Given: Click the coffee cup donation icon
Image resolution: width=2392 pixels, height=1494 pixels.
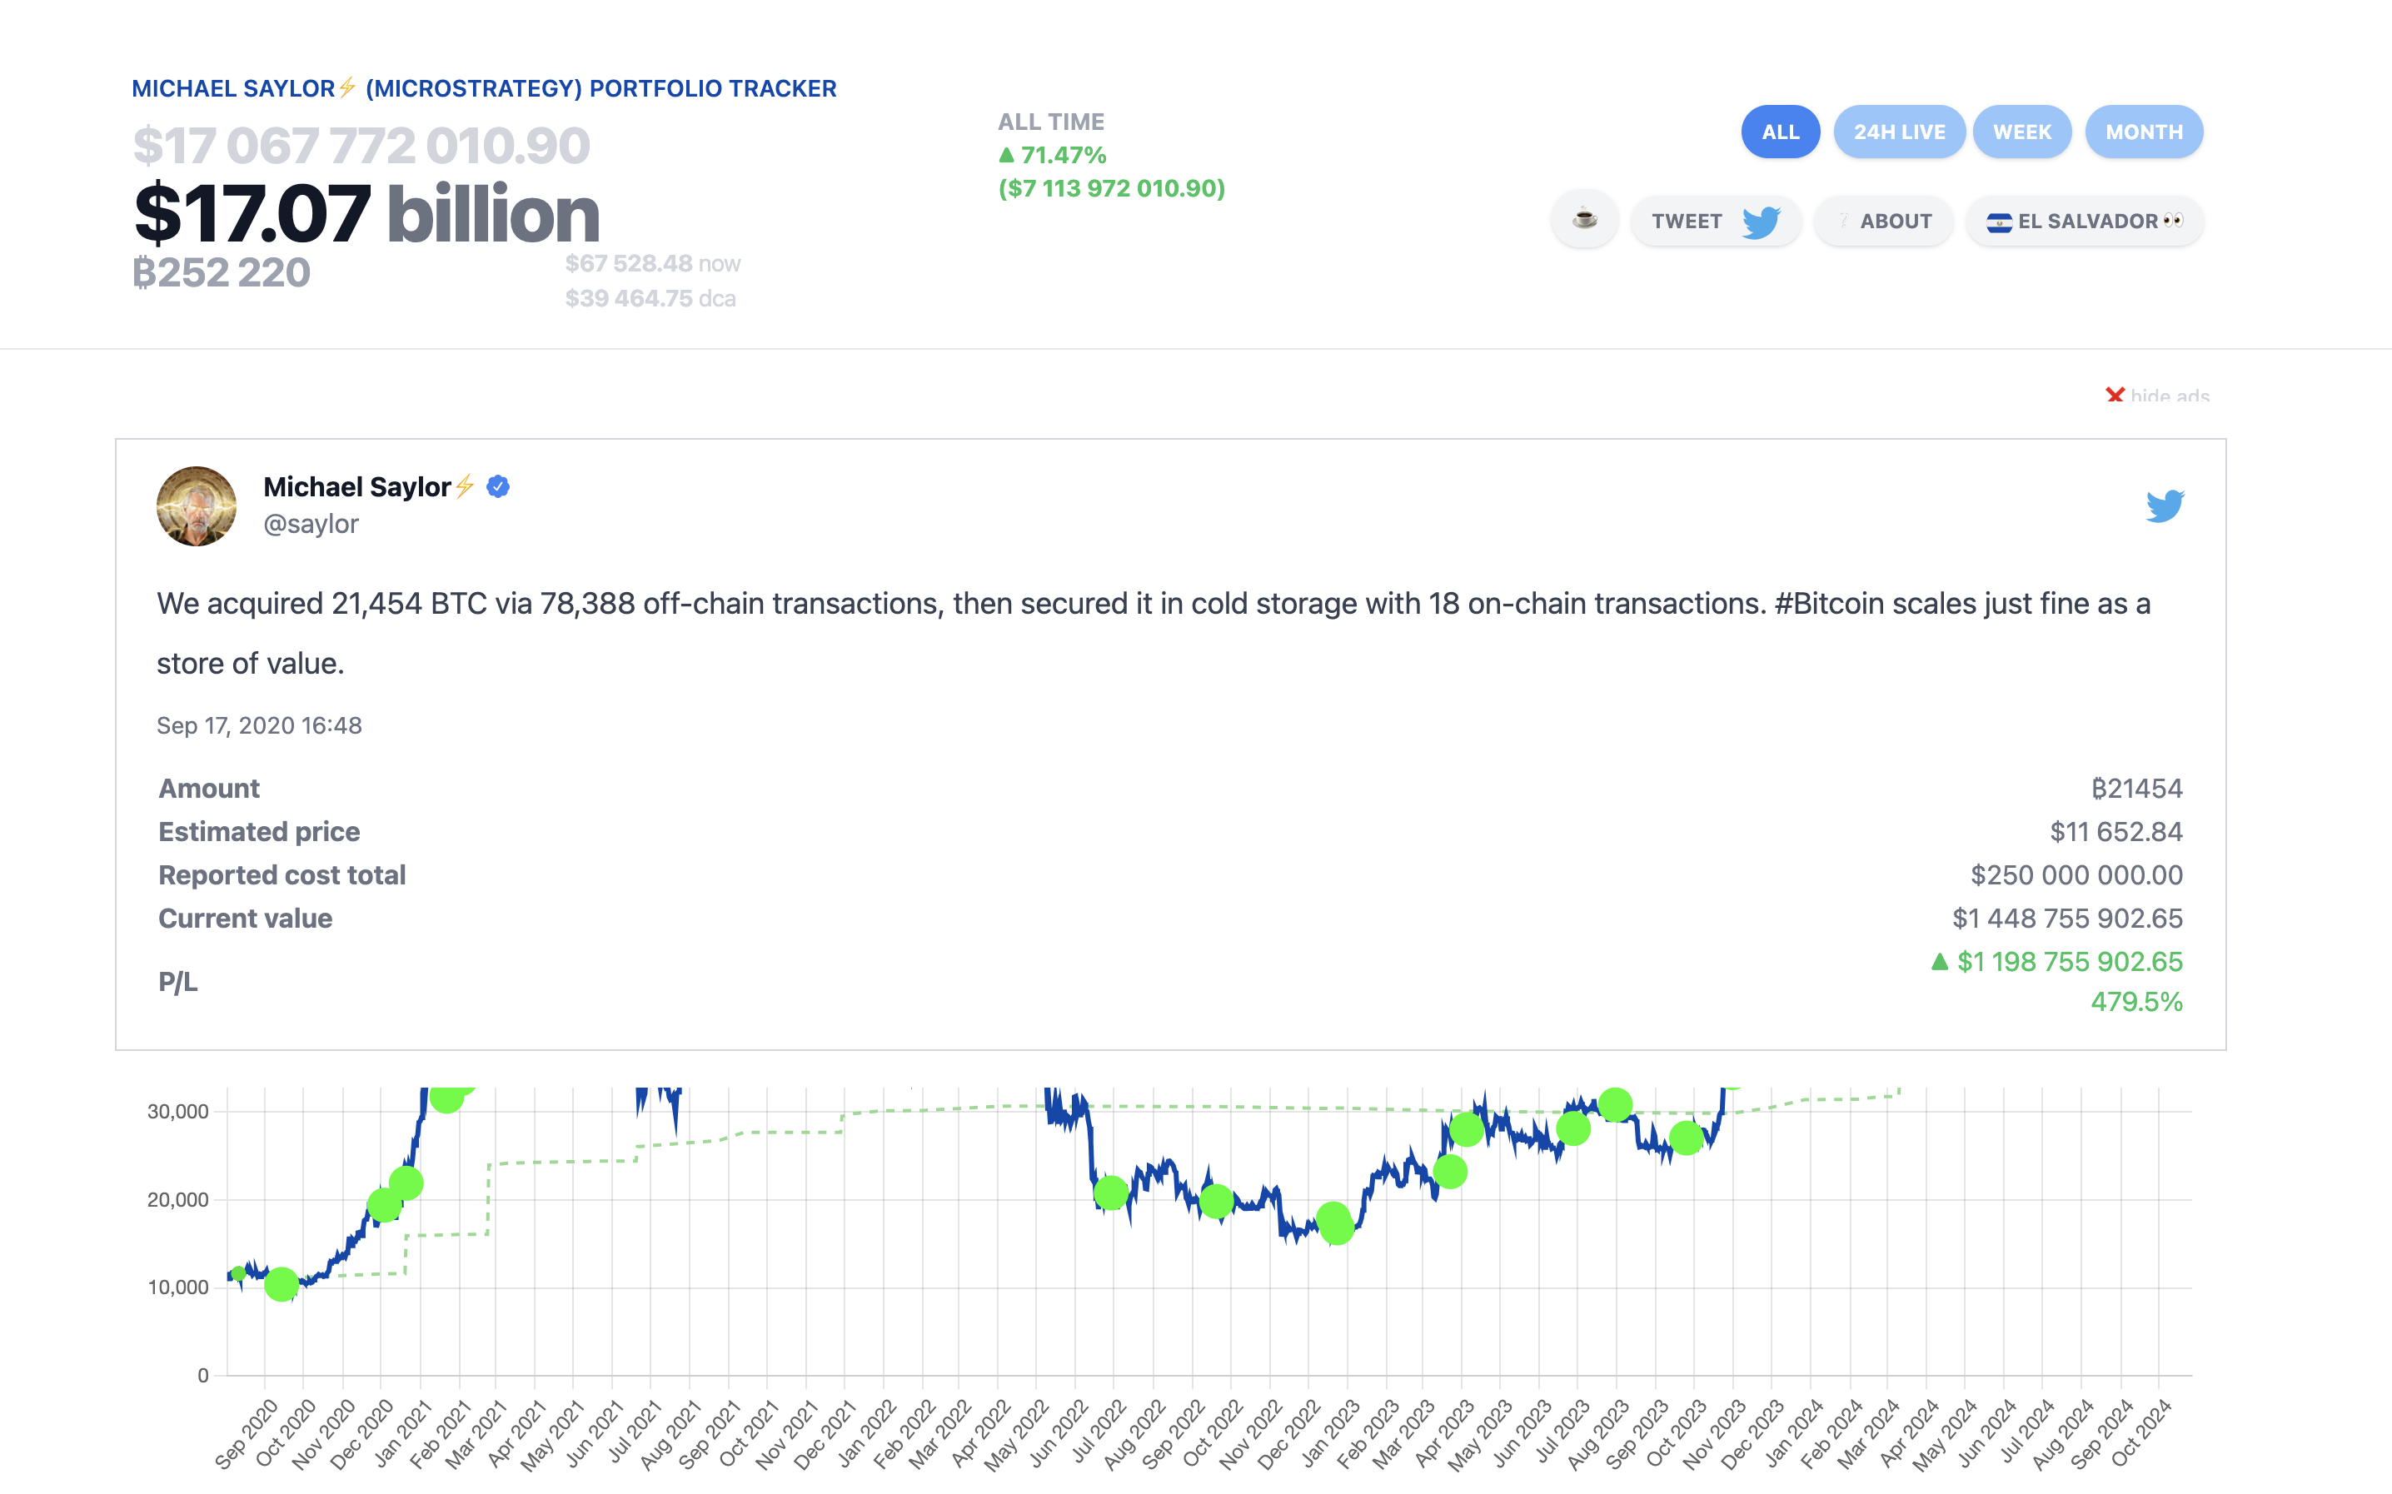Looking at the screenshot, I should click(1584, 221).
